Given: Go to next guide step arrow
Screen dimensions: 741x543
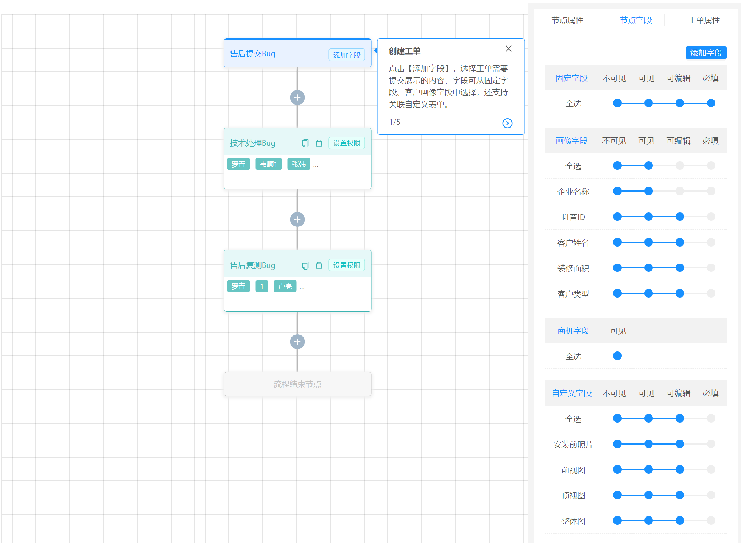Looking at the screenshot, I should pos(507,123).
